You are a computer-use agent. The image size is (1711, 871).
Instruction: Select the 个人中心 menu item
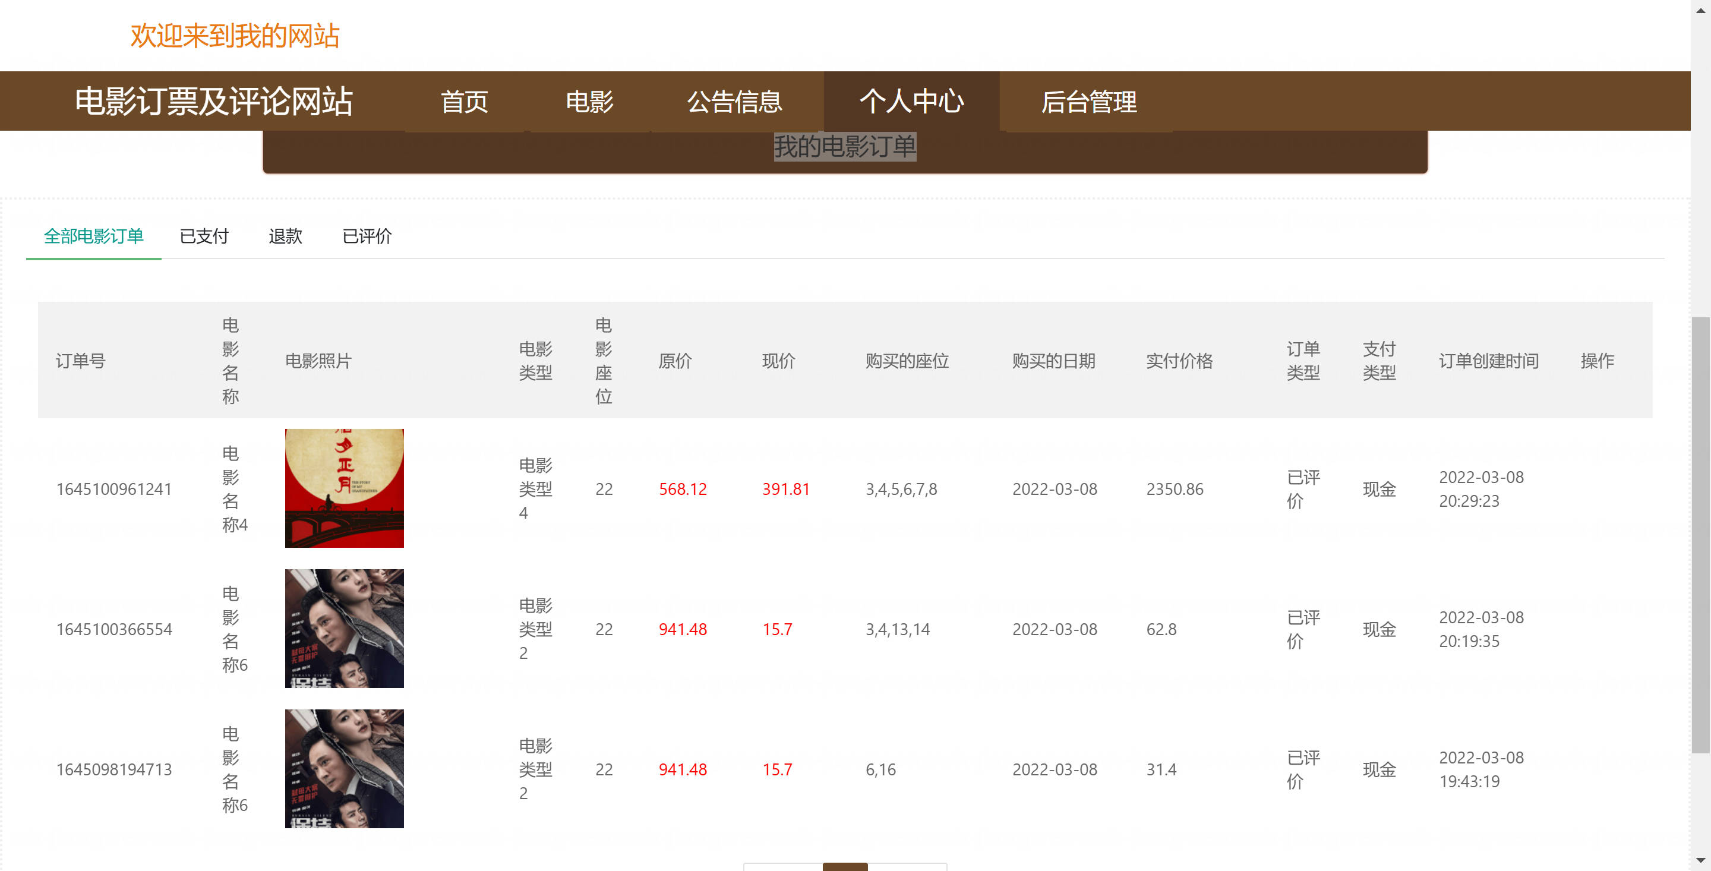pos(911,102)
